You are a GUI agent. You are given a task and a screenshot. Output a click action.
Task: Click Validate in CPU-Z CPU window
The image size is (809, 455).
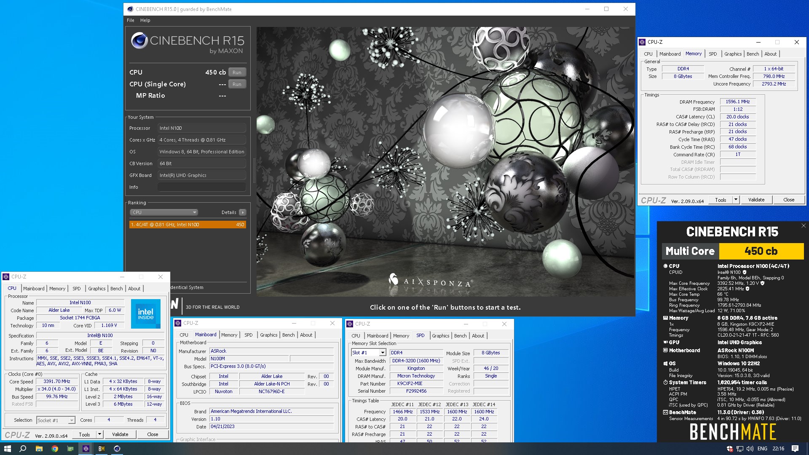tap(120, 434)
